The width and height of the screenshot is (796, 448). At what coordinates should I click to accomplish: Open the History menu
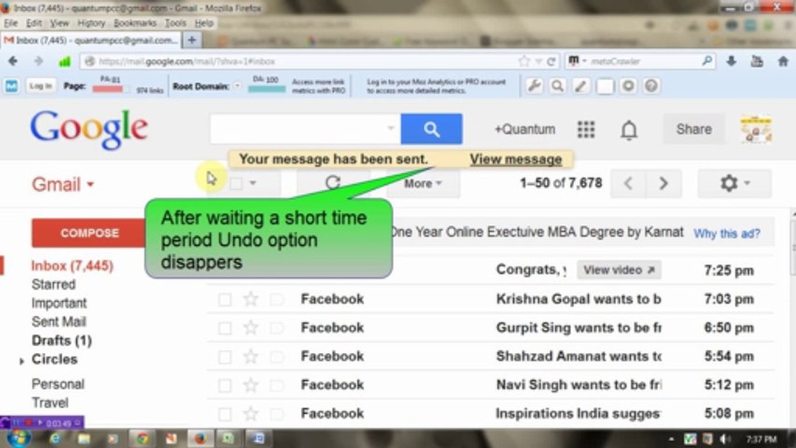click(91, 23)
